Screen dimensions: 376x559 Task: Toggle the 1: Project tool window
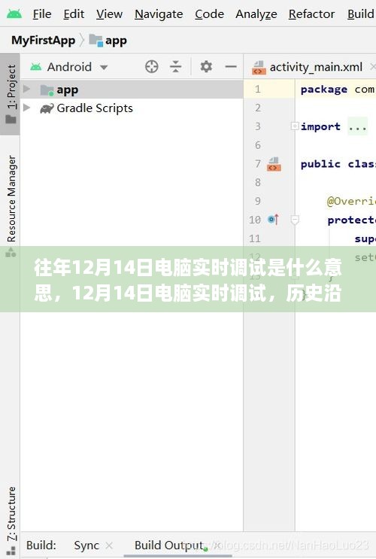pyautogui.click(x=11, y=94)
